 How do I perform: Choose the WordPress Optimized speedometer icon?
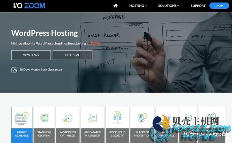click(x=68, y=118)
